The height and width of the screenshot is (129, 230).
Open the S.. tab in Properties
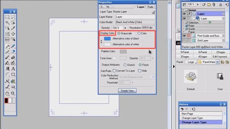click(102, 7)
